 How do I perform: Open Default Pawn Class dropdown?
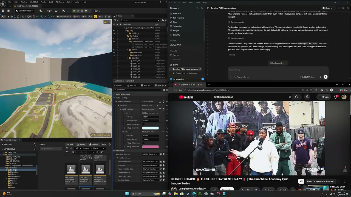click(x=150, y=161)
